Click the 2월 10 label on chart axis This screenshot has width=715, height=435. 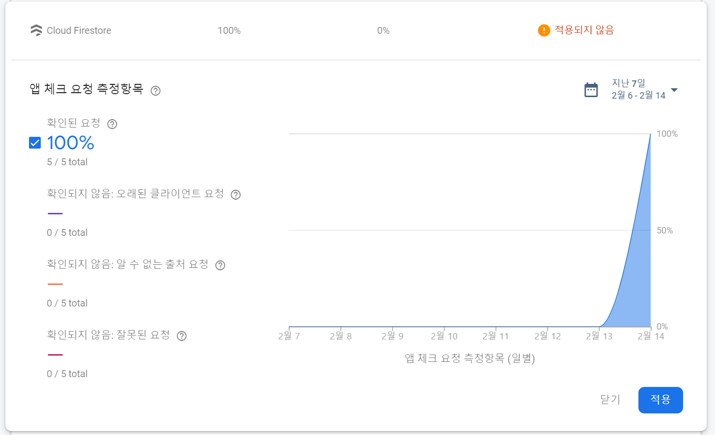coord(444,336)
